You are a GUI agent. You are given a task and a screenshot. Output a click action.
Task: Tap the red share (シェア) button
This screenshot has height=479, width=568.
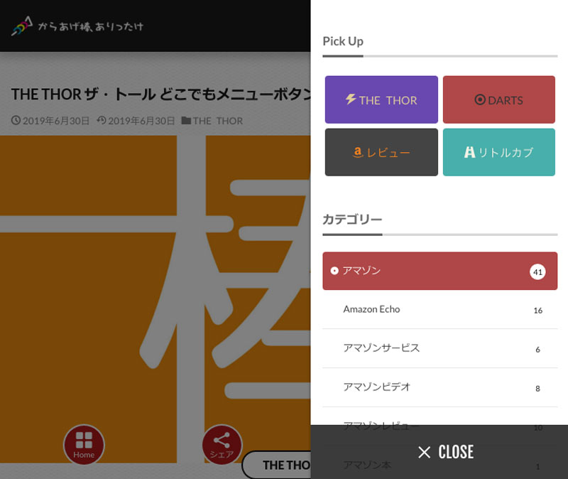pyautogui.click(x=222, y=445)
